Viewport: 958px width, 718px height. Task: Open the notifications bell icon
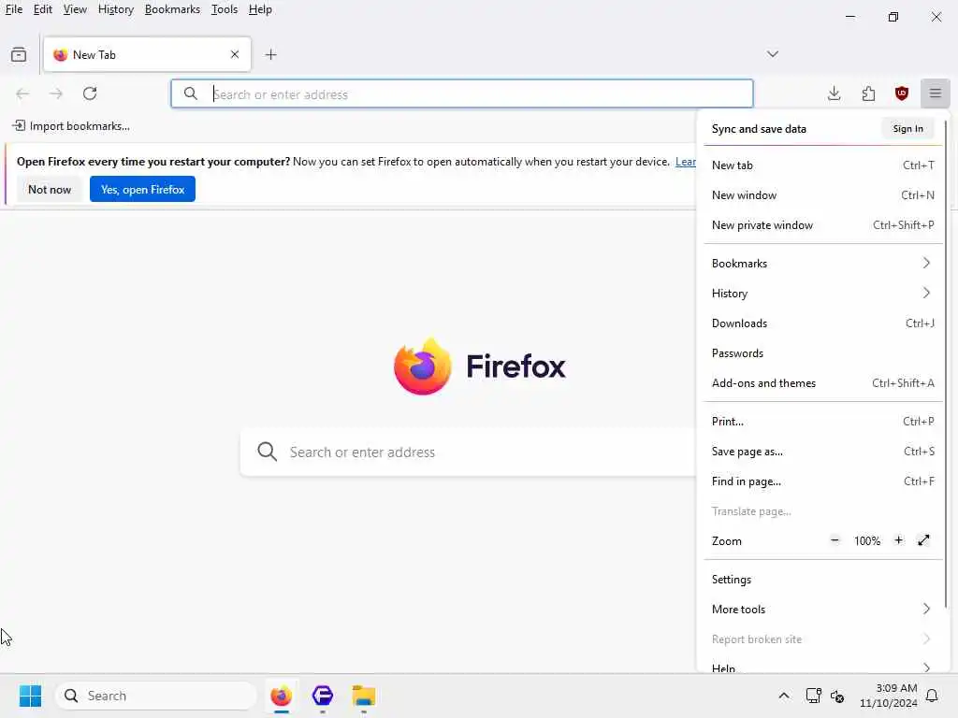pos(933,696)
